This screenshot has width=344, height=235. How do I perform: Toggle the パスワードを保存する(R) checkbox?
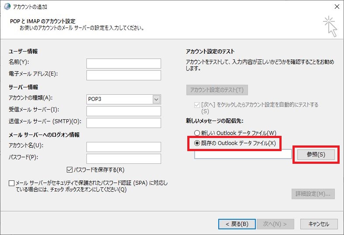click(69, 170)
